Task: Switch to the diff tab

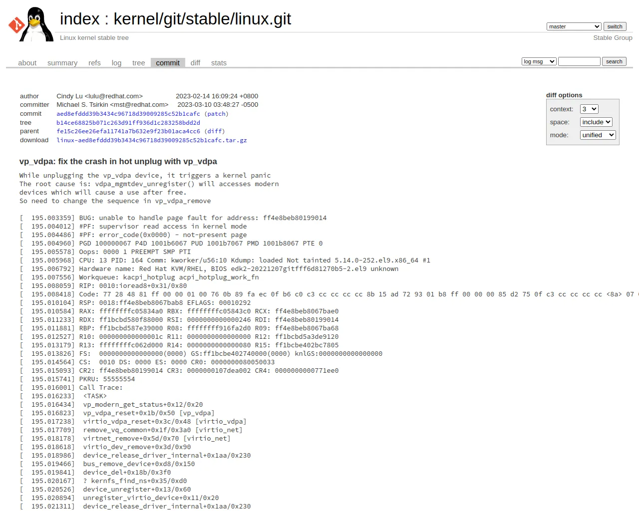Action: click(195, 63)
